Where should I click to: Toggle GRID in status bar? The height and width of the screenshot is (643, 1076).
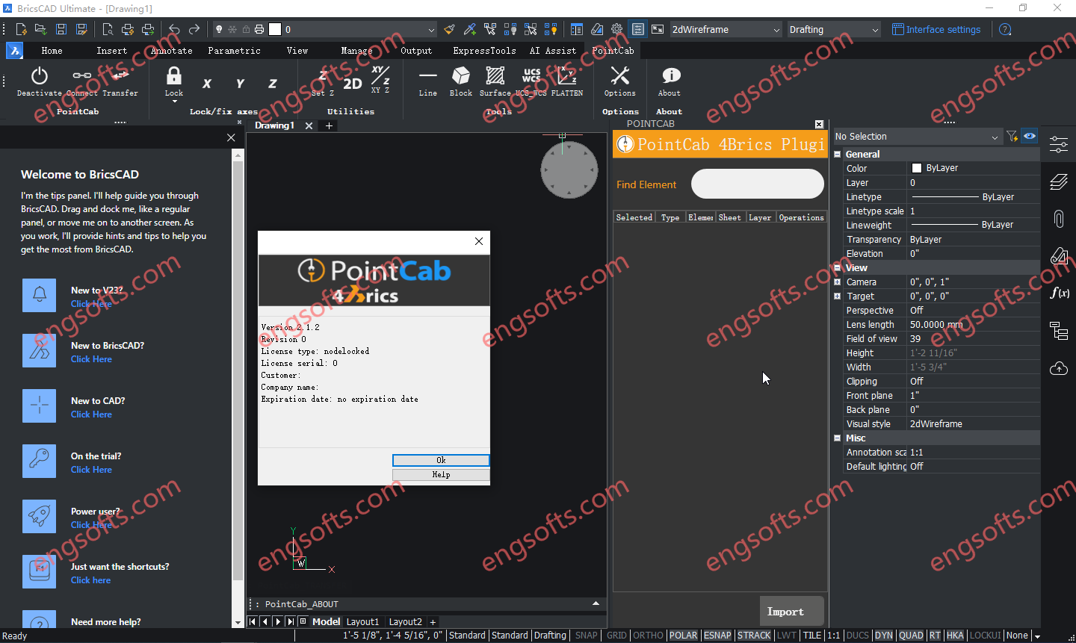tap(616, 636)
